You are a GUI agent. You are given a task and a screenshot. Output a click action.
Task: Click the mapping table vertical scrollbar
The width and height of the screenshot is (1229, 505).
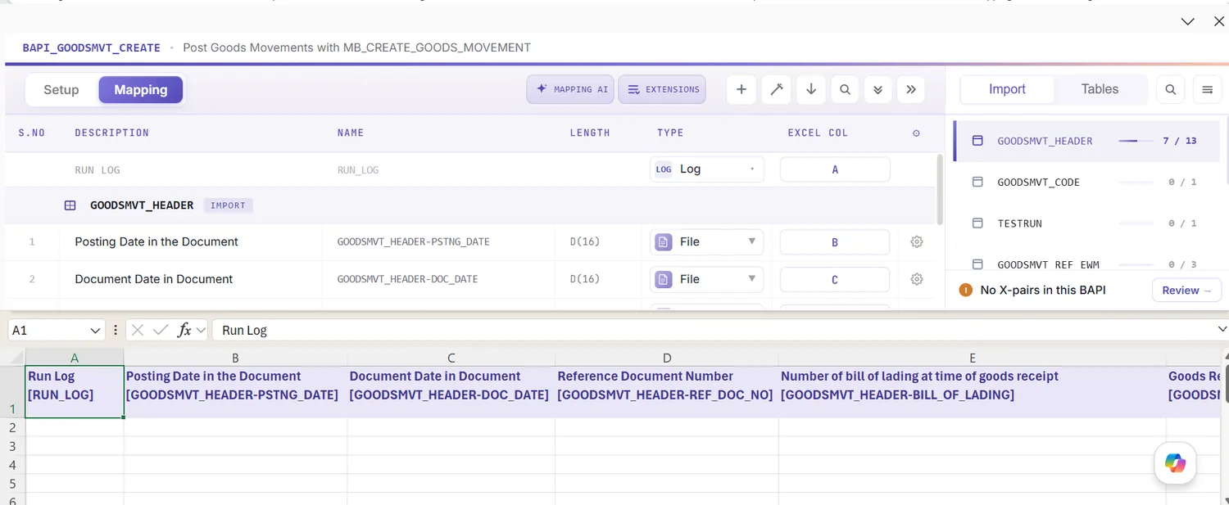click(939, 188)
